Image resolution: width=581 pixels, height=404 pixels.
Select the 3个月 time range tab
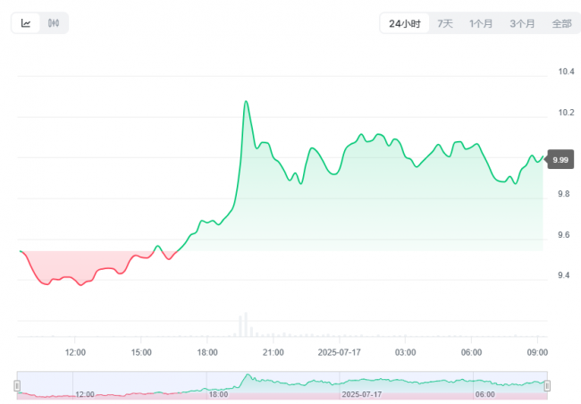pos(522,24)
